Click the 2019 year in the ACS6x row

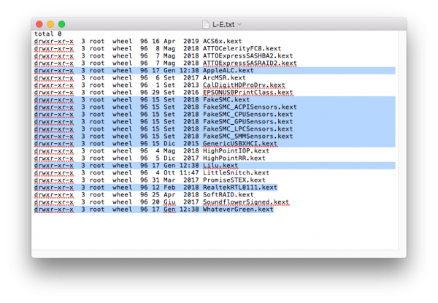click(x=191, y=42)
